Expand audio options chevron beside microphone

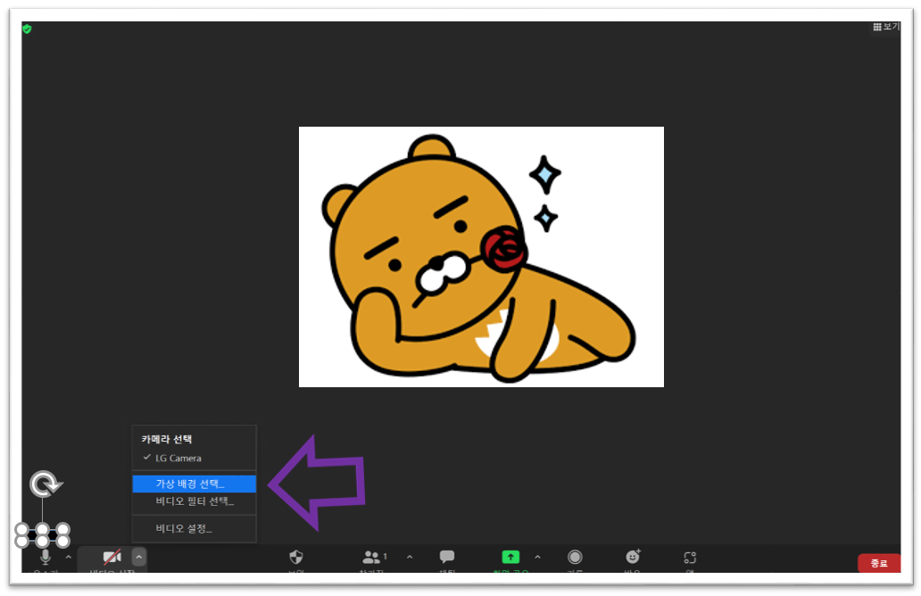pyautogui.click(x=68, y=557)
